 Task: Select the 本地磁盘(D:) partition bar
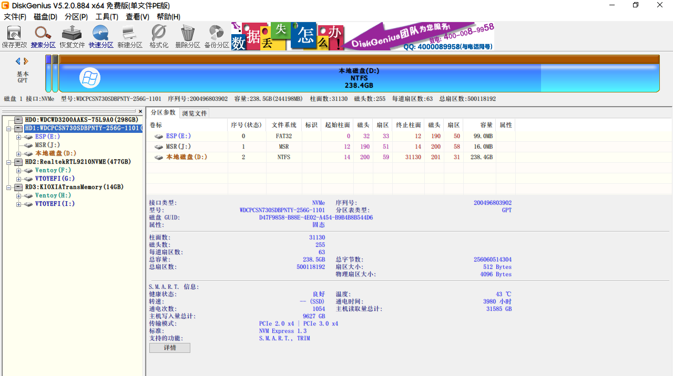[x=359, y=78]
